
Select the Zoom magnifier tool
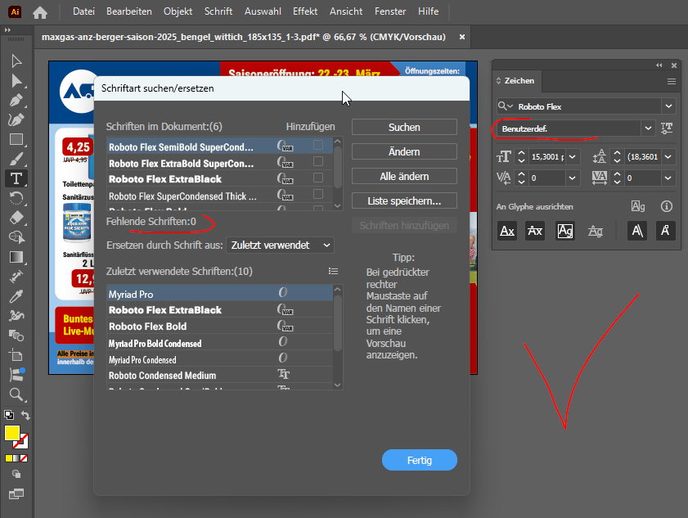coord(16,394)
